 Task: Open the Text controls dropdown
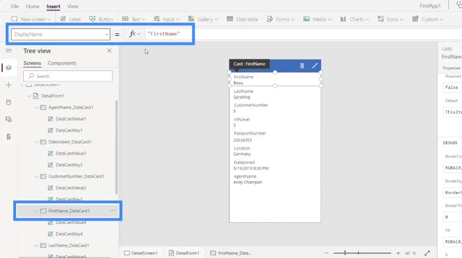[x=133, y=19]
